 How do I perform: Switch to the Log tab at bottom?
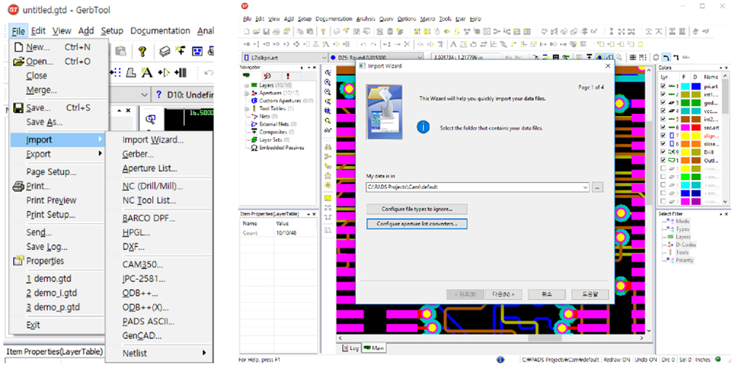tap(351, 348)
